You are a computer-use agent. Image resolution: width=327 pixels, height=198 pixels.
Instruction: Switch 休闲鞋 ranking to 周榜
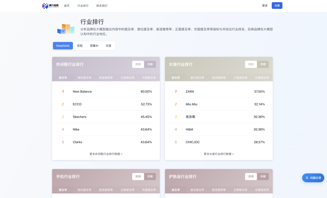click(138, 65)
